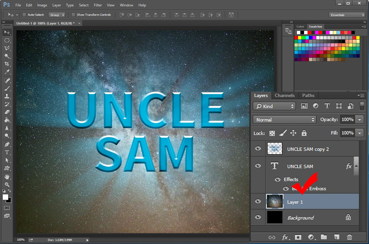Add a layer mask
Viewport: 369px width, 244px height.
(298, 237)
